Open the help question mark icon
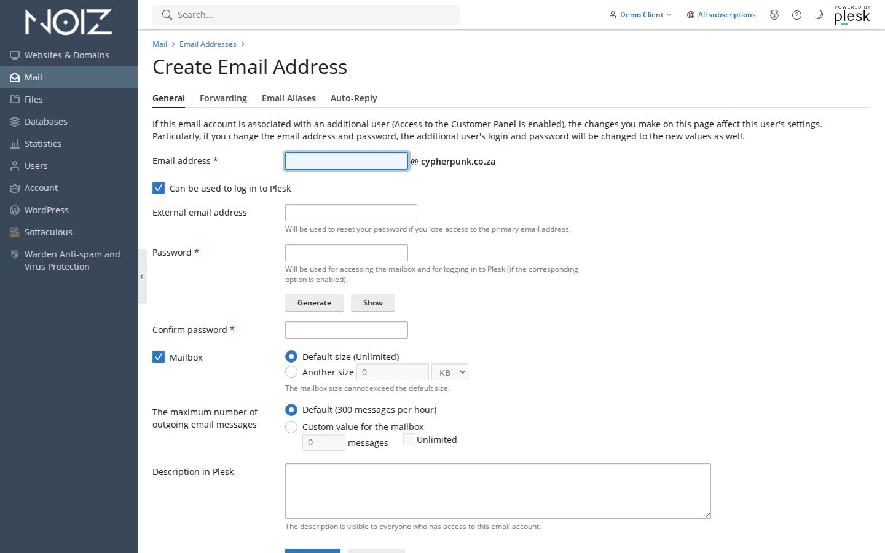Image resolution: width=885 pixels, height=553 pixels. pos(796,15)
